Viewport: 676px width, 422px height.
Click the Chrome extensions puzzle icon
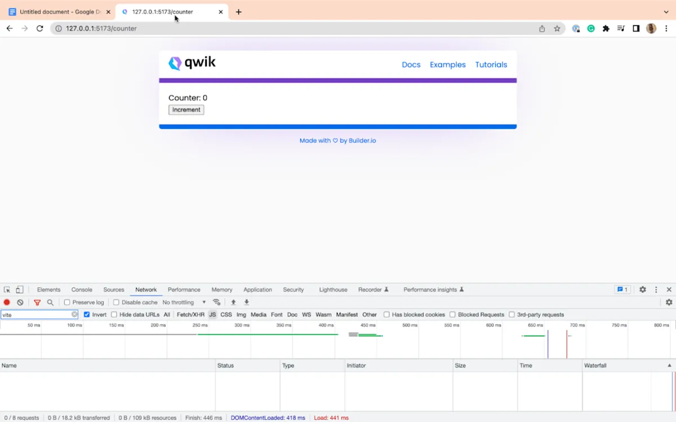(x=606, y=28)
